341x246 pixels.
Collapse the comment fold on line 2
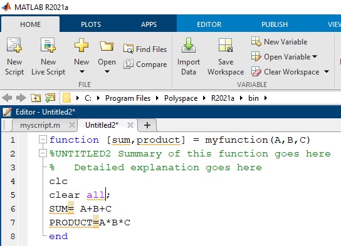(43, 153)
